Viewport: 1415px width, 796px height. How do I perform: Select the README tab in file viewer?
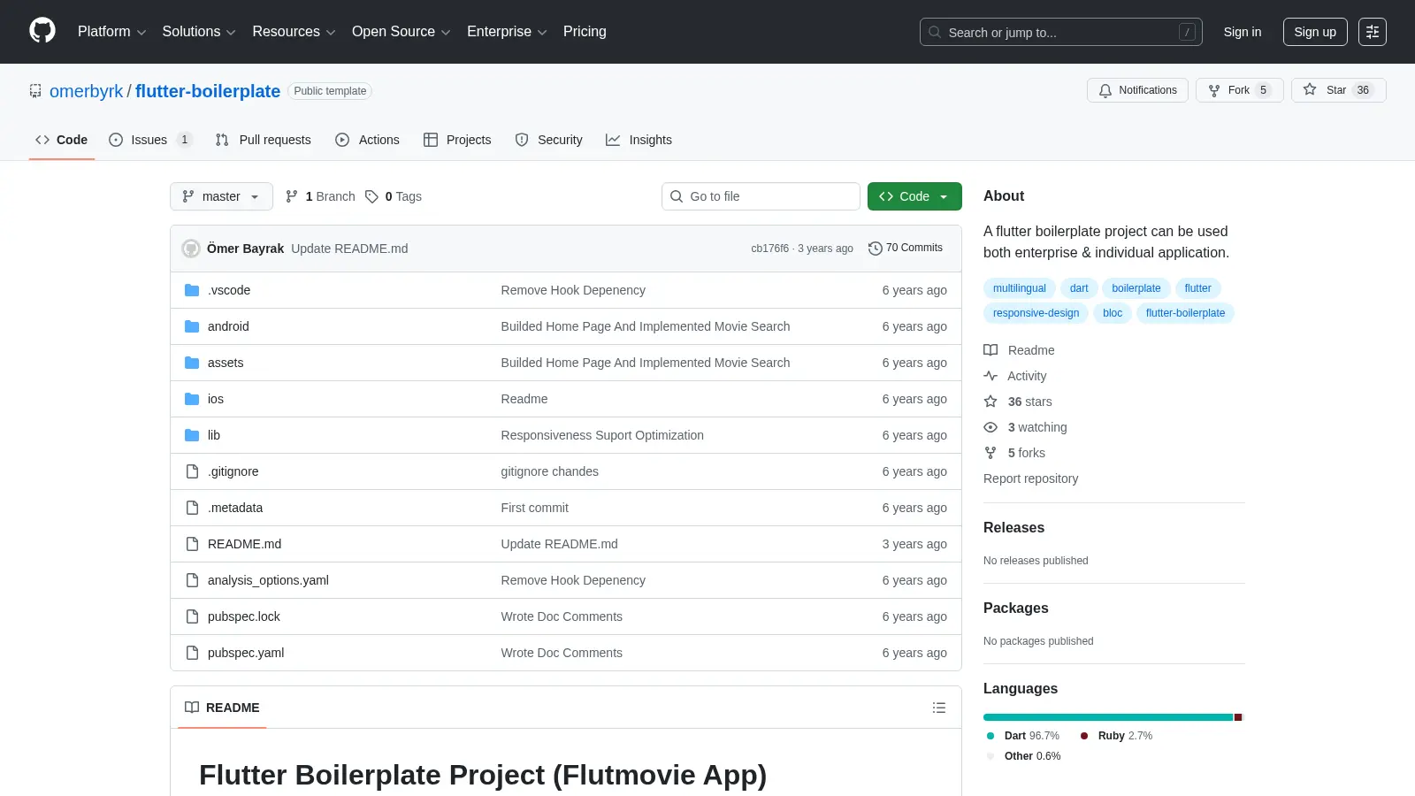[x=222, y=708]
